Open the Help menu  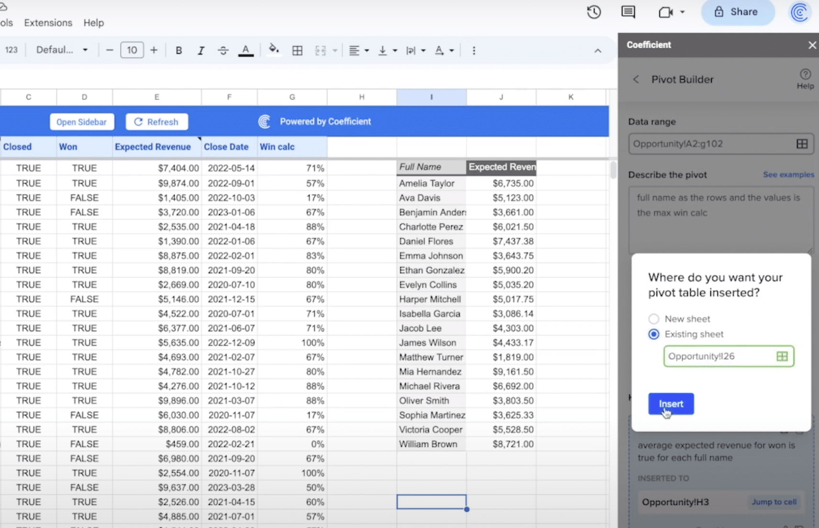point(93,23)
